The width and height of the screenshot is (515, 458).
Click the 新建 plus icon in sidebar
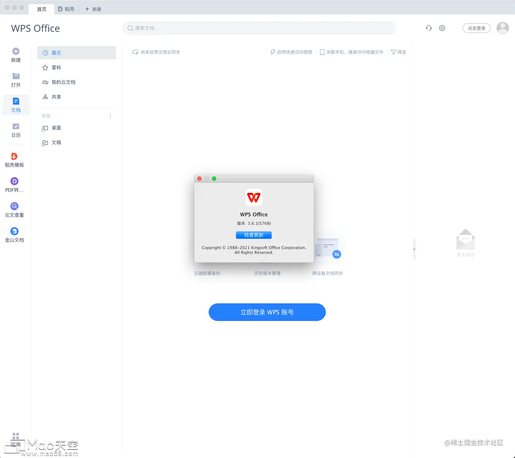point(16,51)
